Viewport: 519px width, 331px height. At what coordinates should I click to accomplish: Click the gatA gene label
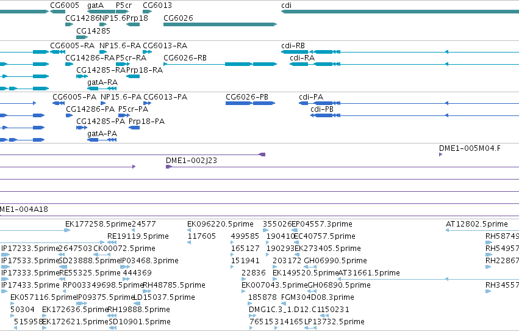95,5
